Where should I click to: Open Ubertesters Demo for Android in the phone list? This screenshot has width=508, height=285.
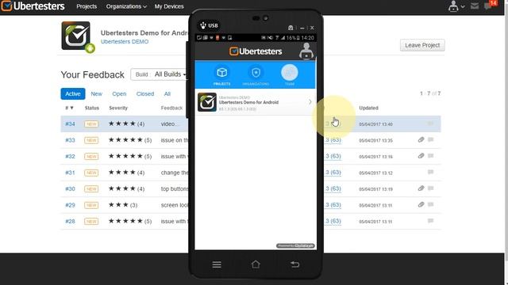point(255,102)
